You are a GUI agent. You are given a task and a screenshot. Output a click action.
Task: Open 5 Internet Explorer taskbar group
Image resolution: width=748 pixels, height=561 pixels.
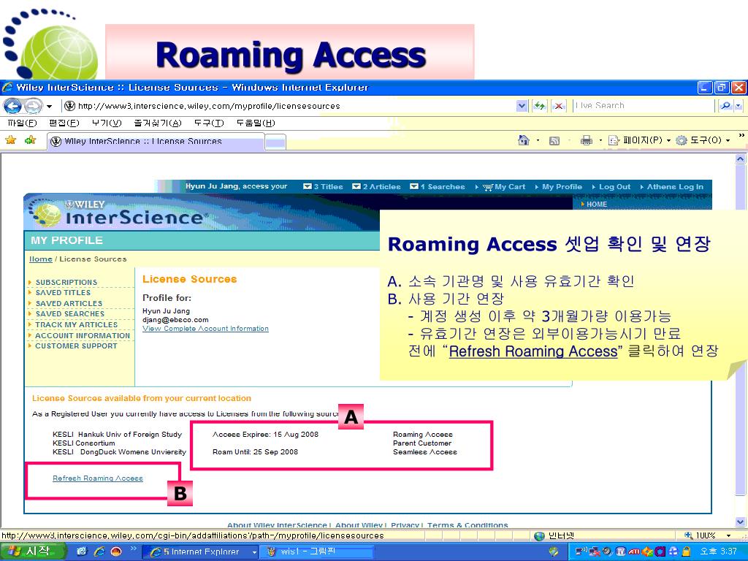pyautogui.click(x=201, y=552)
